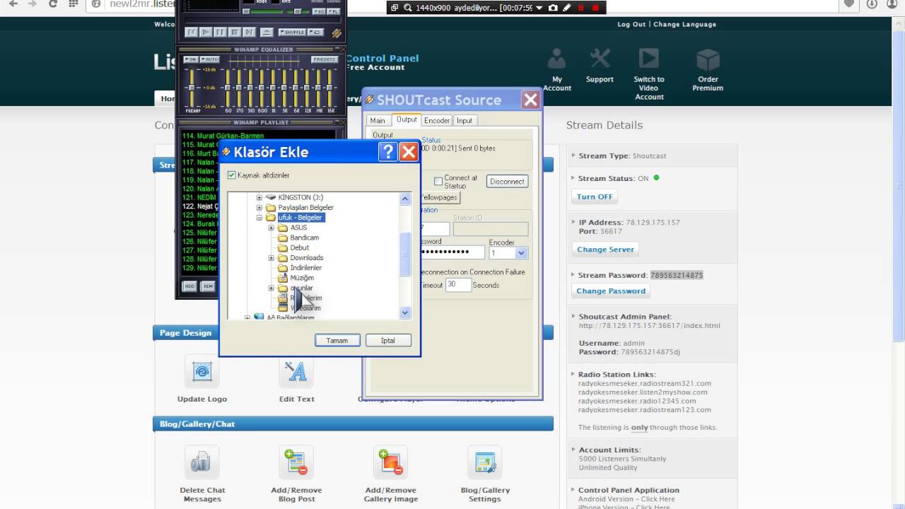
Task: Click the Turn OFF stream button
Action: pos(595,197)
